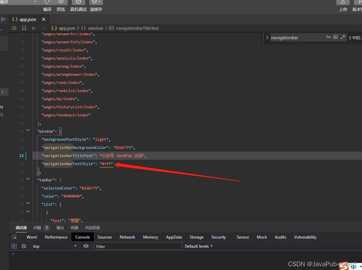The image size is (362, 270).
Task: Click the clear console icon next to top
Action: 23,246
